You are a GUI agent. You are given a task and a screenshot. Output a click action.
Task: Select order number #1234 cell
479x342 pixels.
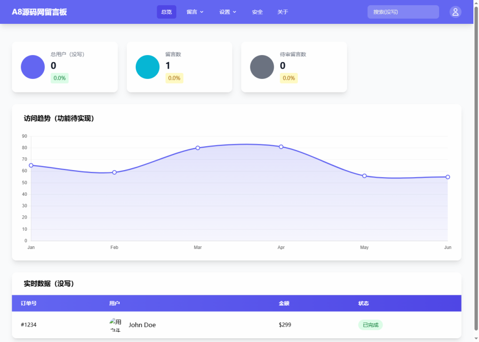29,325
